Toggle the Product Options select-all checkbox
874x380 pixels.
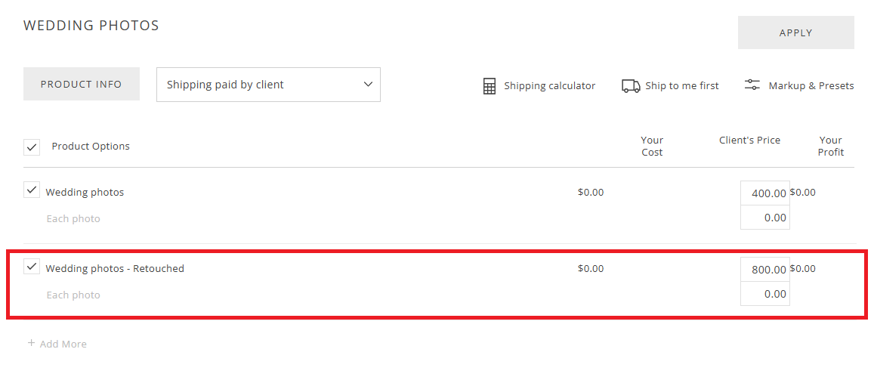pos(31,147)
